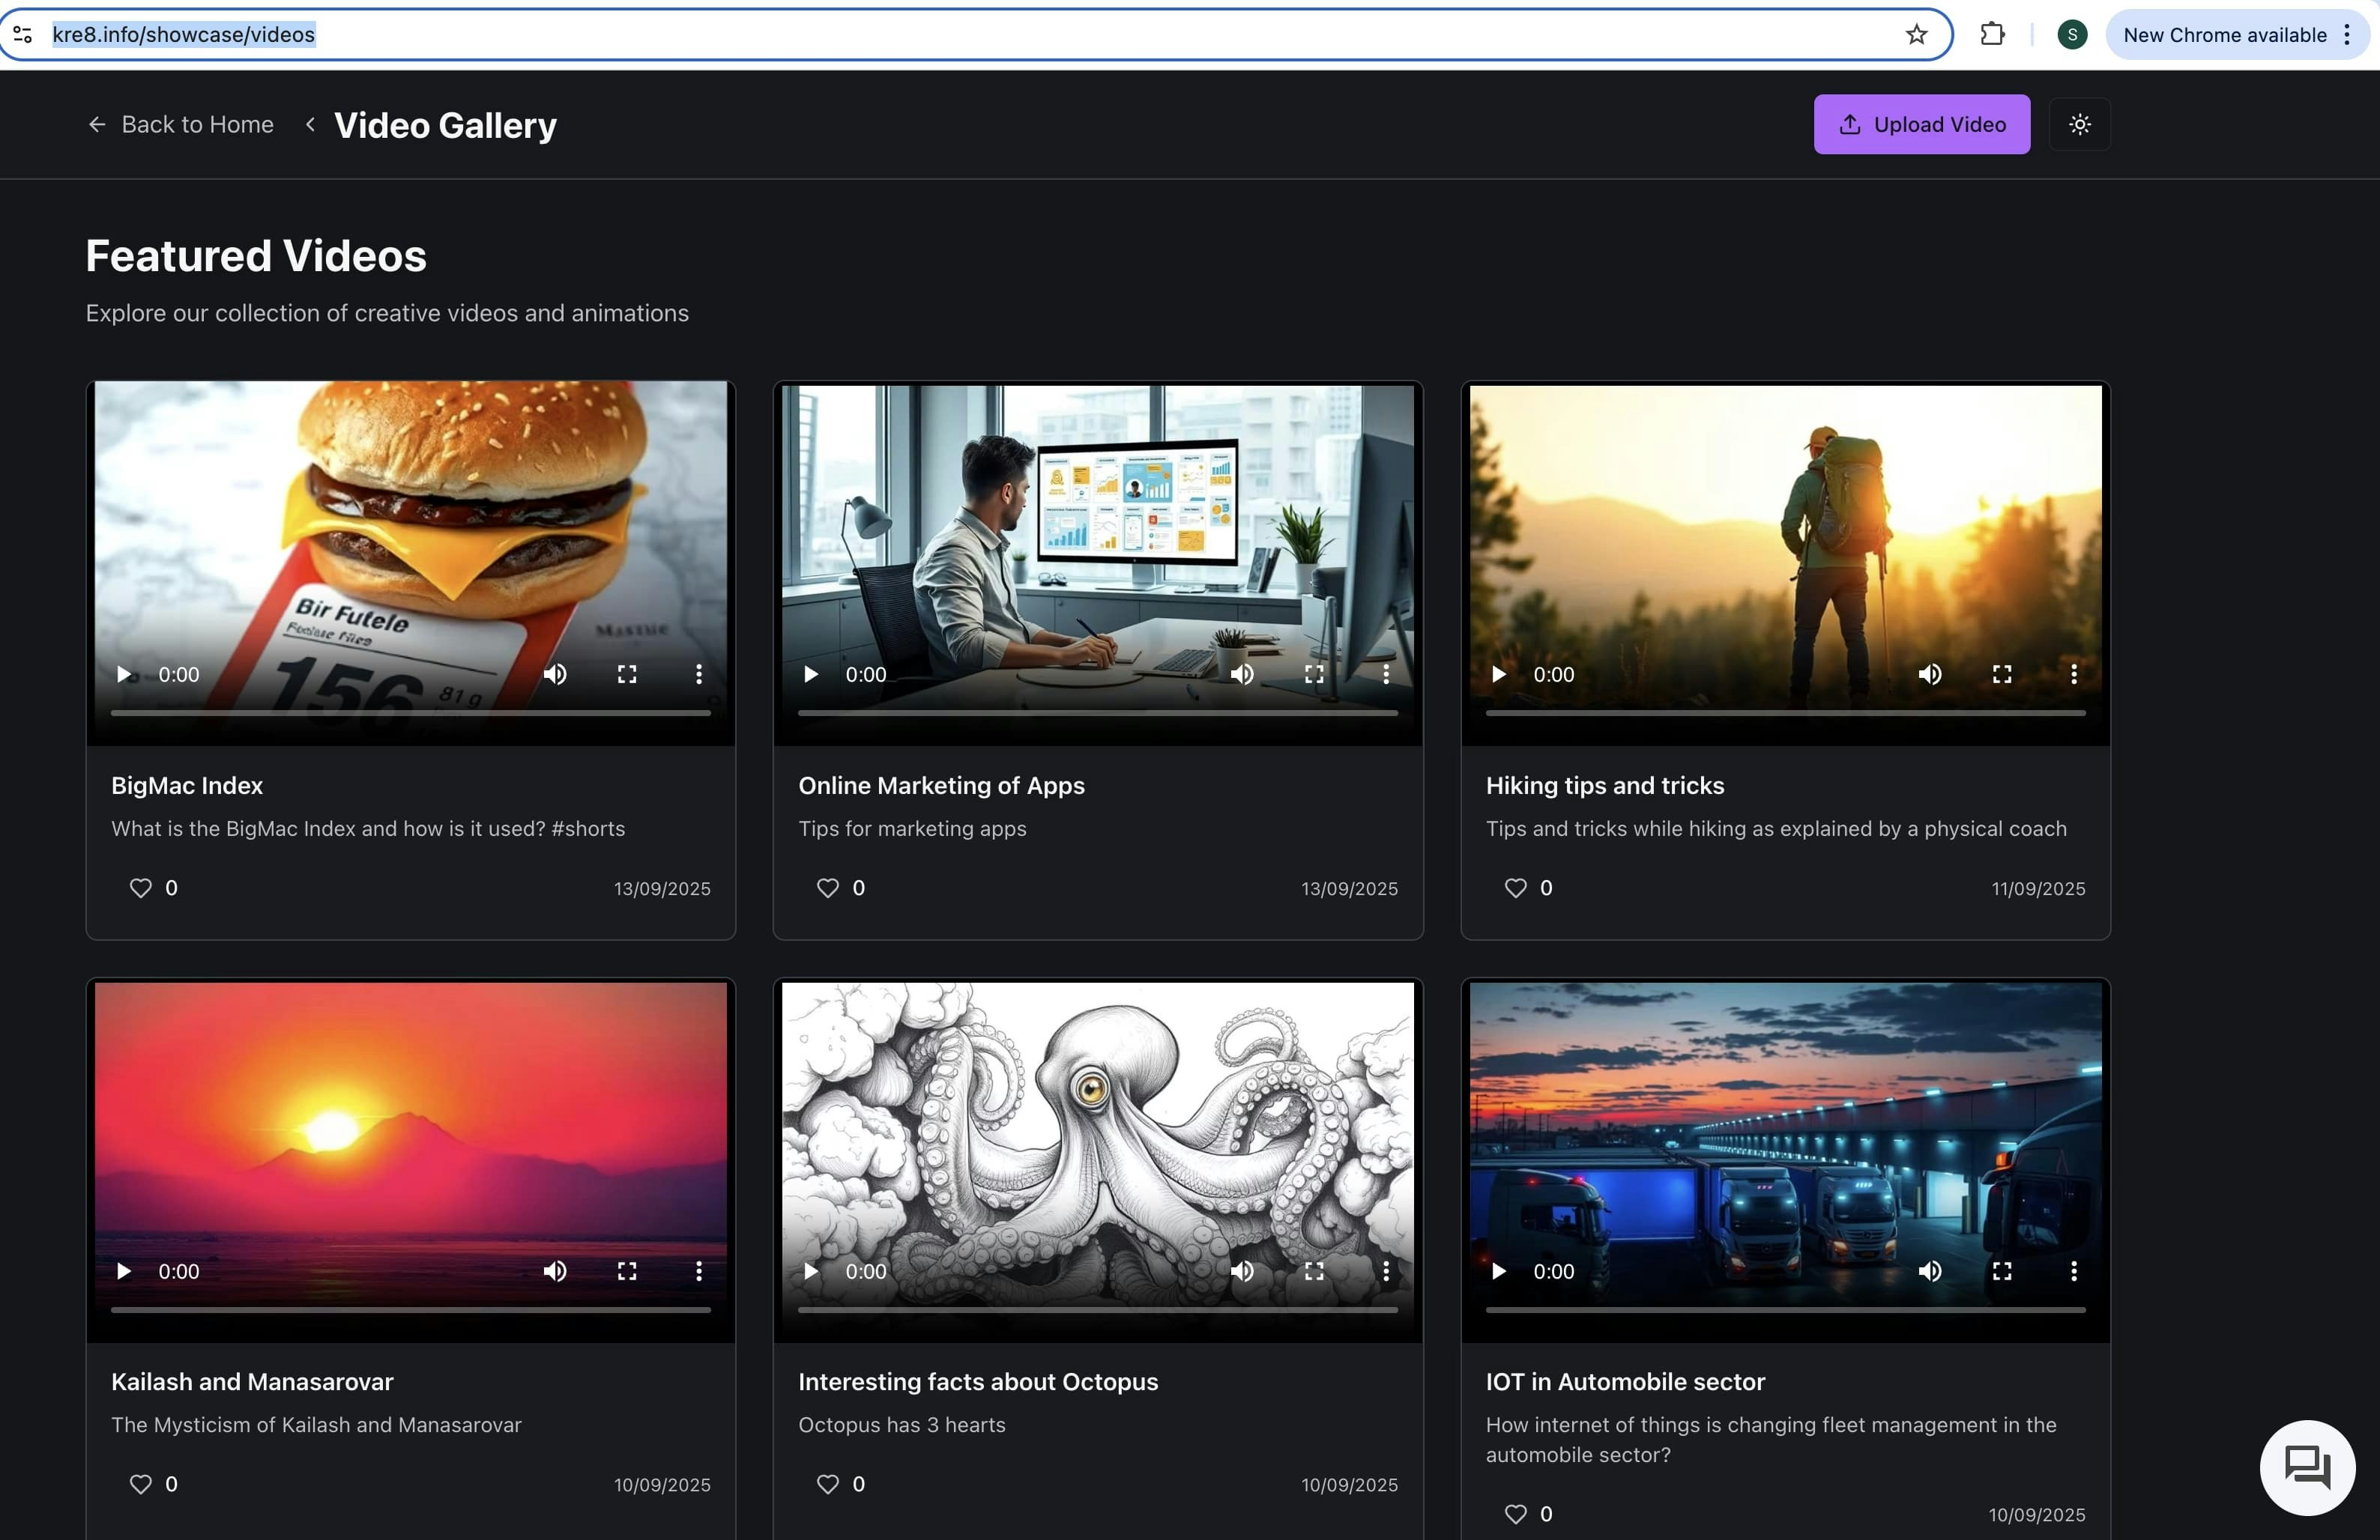
Task: Mute the IOT in Automobile sector video
Action: coord(1930,1271)
